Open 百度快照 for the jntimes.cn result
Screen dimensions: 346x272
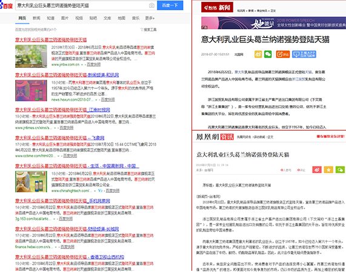click(67, 128)
